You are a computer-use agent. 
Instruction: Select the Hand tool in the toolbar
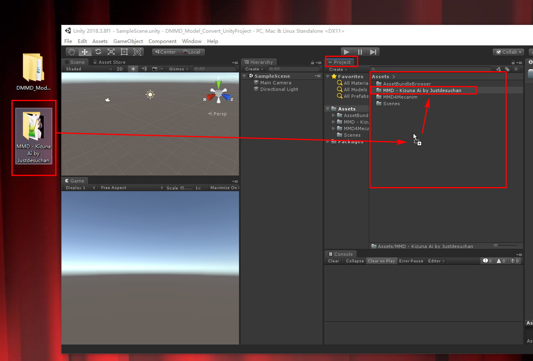pyautogui.click(x=72, y=52)
